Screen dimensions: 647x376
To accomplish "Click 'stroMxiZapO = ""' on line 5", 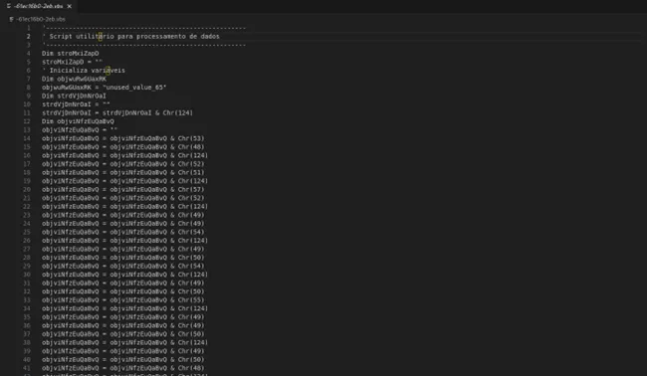I will point(73,62).
